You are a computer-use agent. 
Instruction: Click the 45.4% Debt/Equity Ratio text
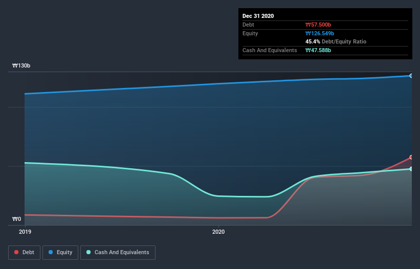336,41
